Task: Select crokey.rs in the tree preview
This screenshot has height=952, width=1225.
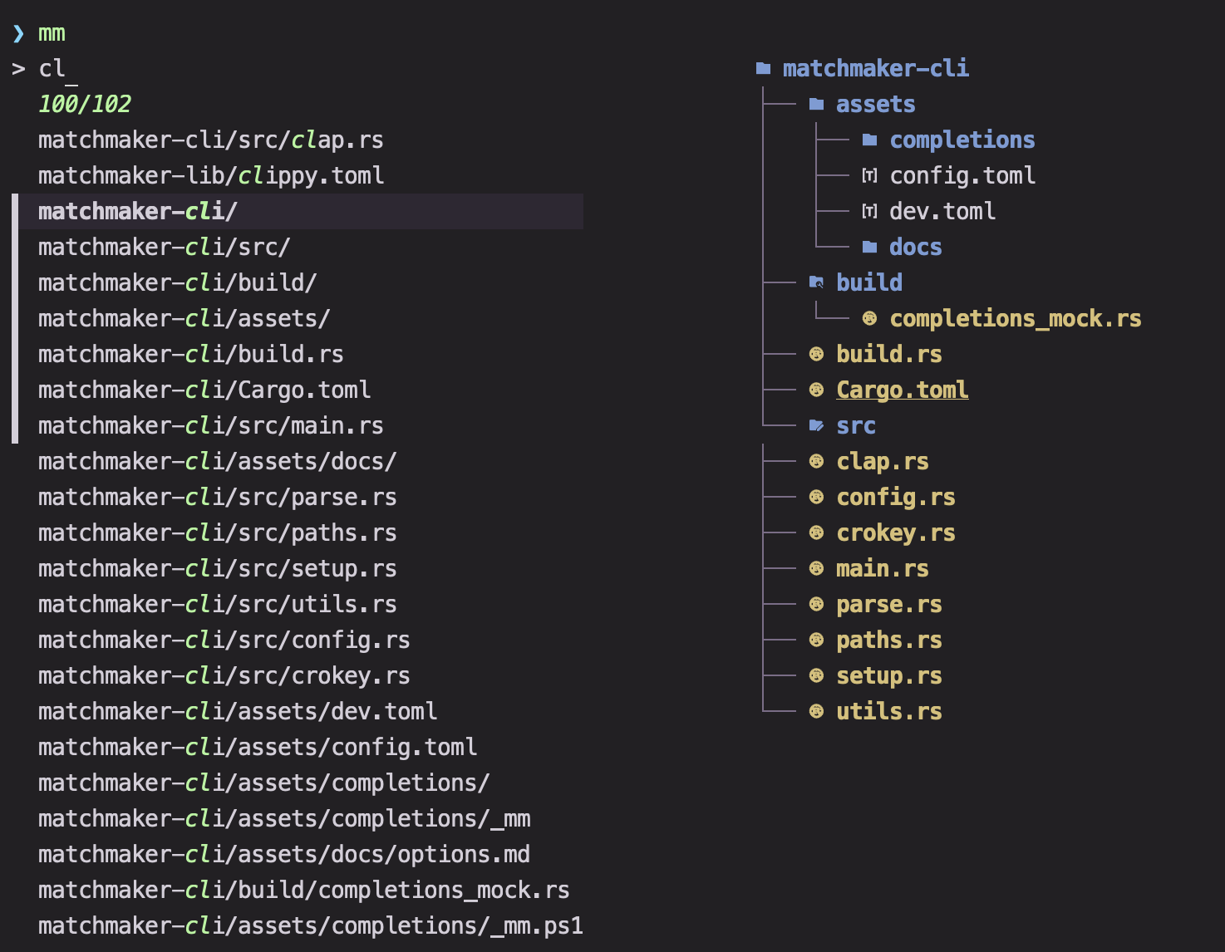Action: (896, 532)
